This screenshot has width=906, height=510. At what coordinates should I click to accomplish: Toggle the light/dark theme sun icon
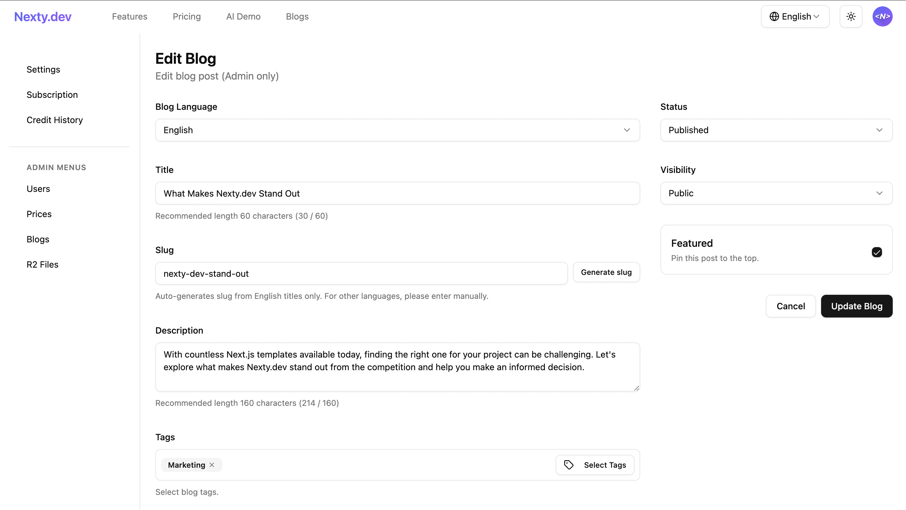click(x=851, y=16)
